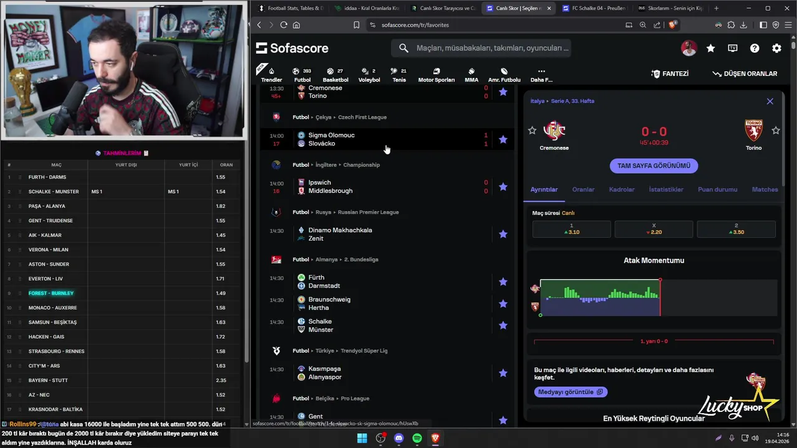797x448 pixels.
Task: Open the TV schedule icon in Sofascore header
Action: click(733, 48)
